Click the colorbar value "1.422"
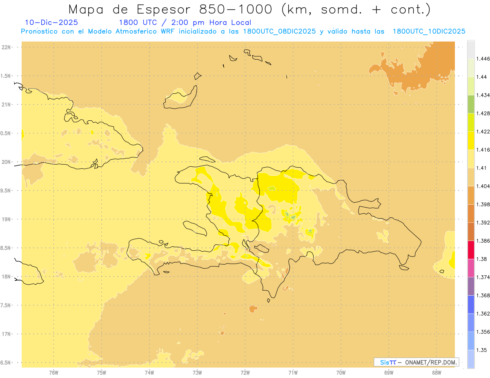 tap(483, 132)
